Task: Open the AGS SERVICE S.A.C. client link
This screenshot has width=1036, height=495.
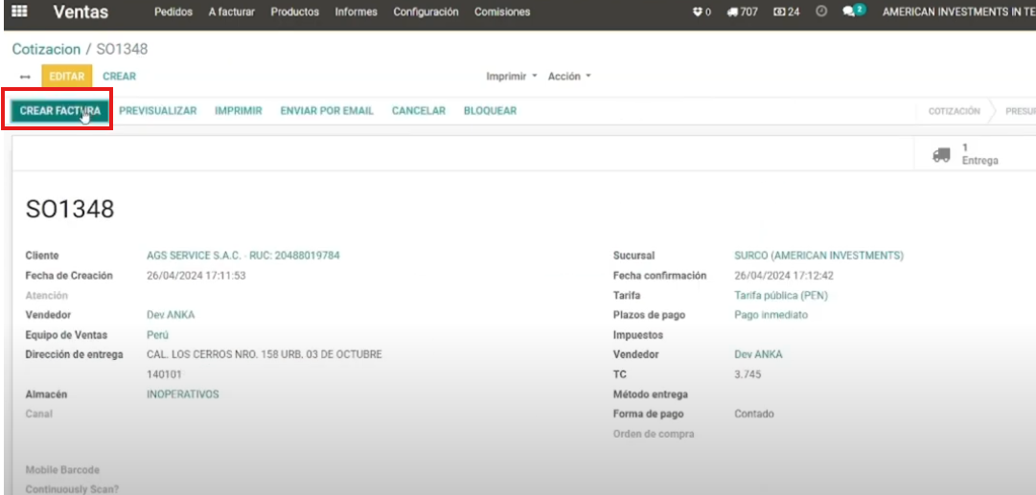Action: pyautogui.click(x=242, y=256)
